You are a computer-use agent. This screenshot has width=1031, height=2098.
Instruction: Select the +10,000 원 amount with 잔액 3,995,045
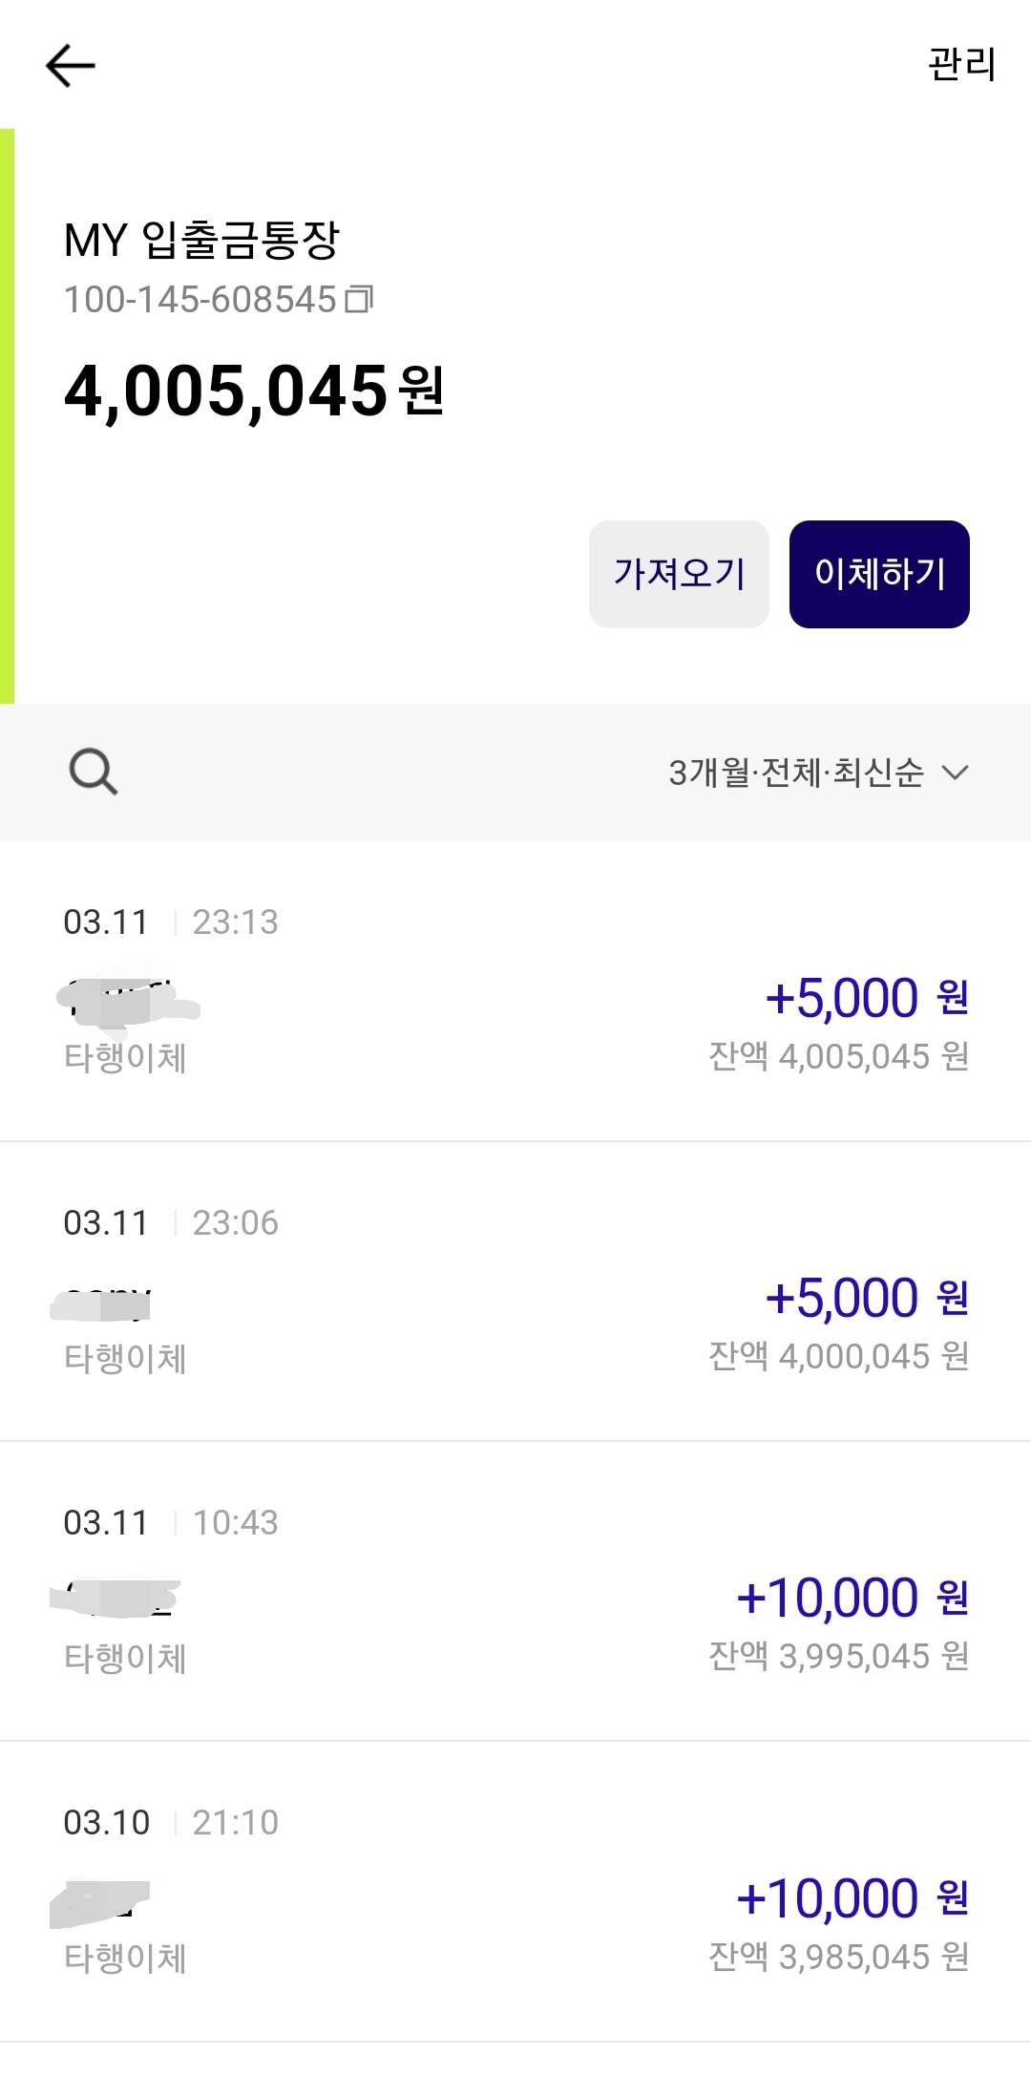tap(852, 1598)
